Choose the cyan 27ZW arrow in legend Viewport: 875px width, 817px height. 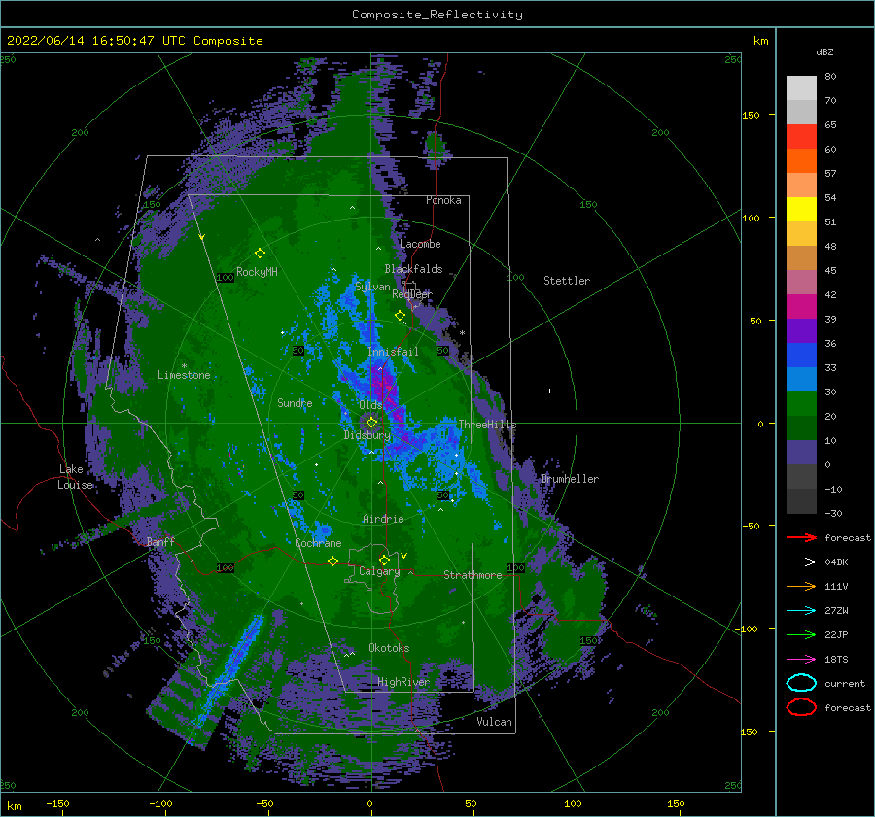[x=801, y=611]
